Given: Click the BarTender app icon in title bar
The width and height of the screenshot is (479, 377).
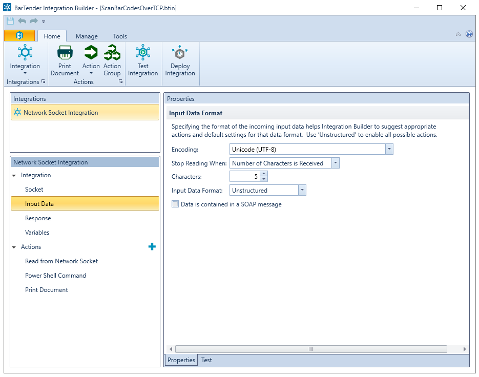Looking at the screenshot, I should coord(7,8).
